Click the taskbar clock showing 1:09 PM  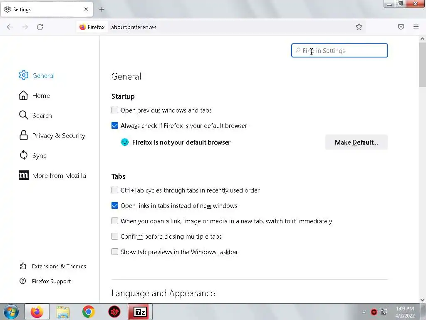click(405, 312)
